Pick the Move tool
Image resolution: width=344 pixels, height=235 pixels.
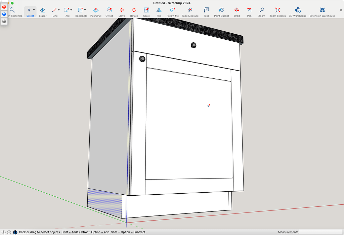click(x=122, y=10)
